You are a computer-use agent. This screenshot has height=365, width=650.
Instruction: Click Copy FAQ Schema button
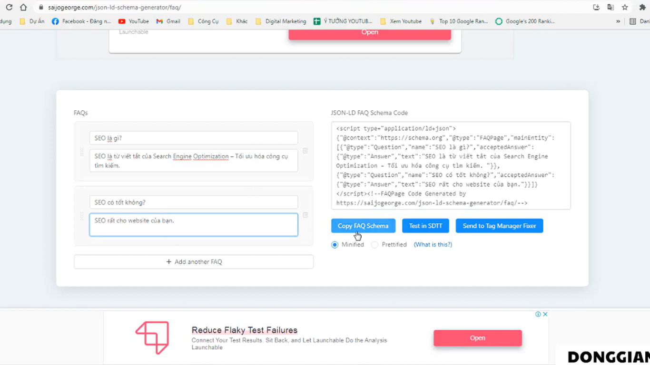point(363,226)
